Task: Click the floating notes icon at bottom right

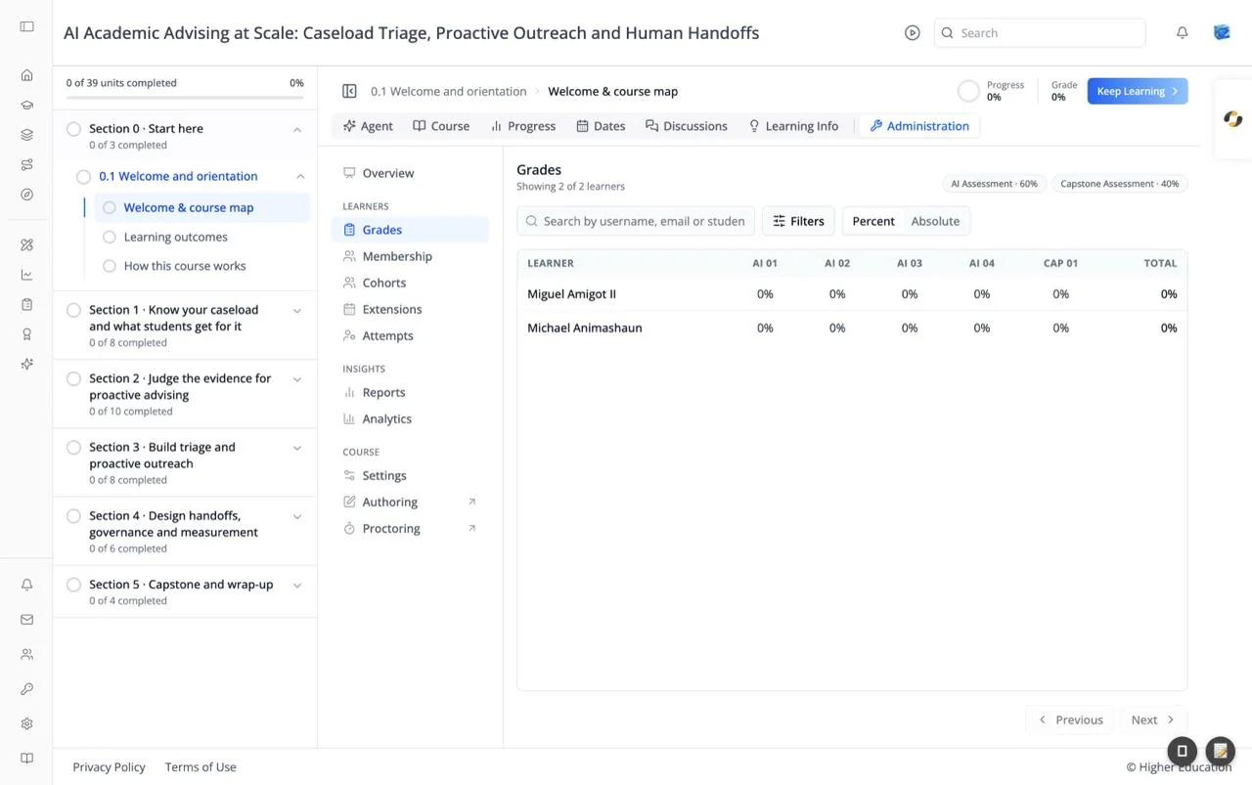Action: (x=1220, y=751)
